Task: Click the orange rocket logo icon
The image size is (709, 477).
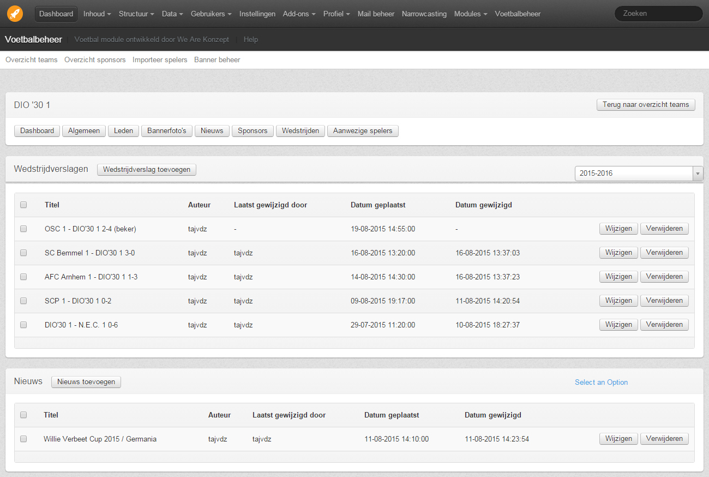Action: [15, 14]
